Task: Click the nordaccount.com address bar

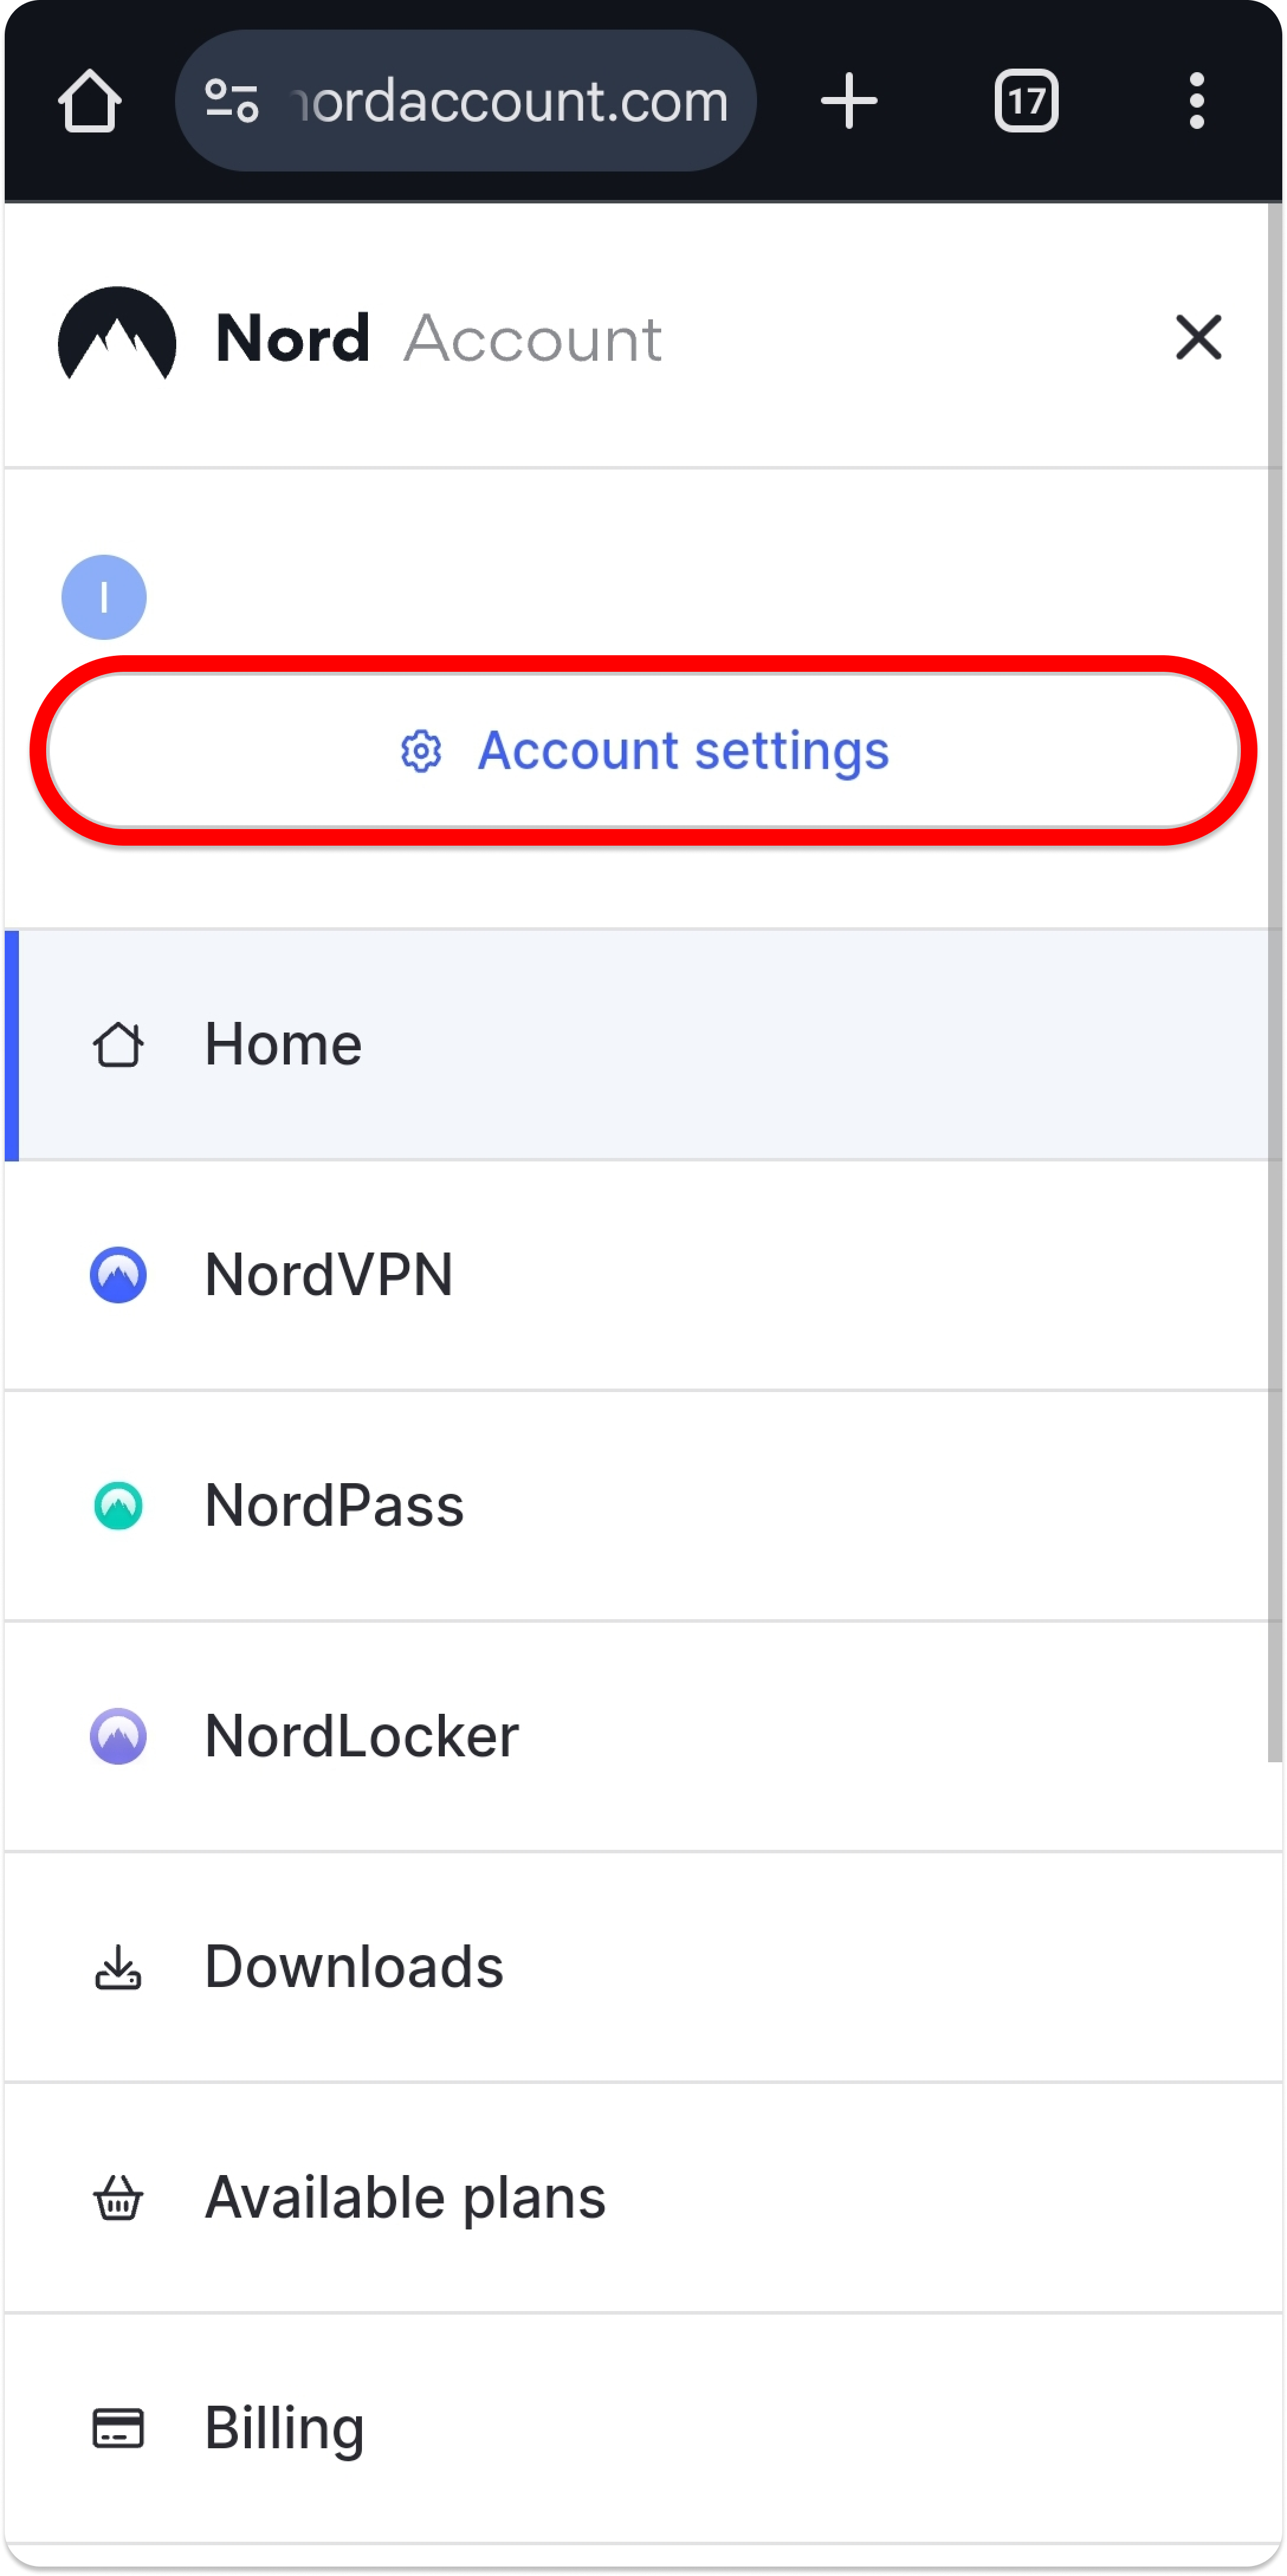Action: tap(510, 101)
